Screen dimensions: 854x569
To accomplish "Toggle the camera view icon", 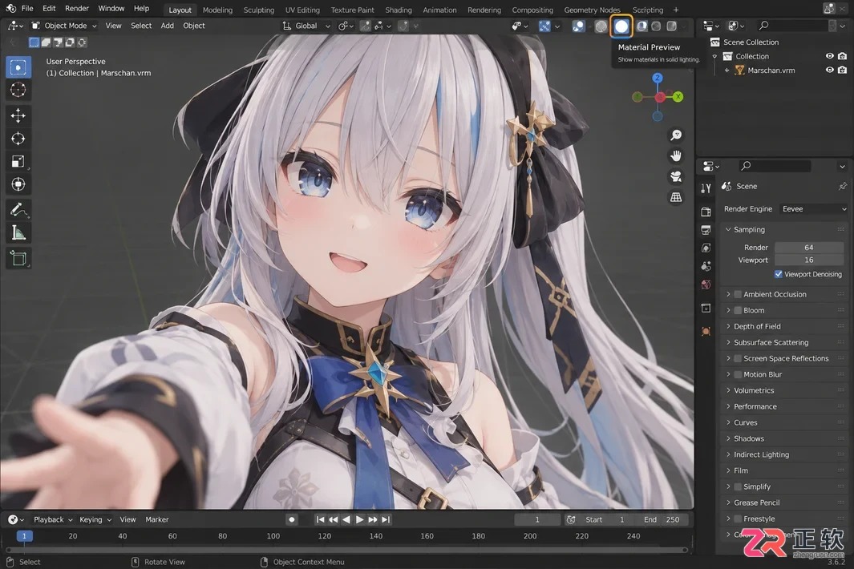I will pos(676,177).
